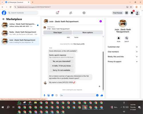Screen dimensions: 143x114
Task: Send quick response 'Yes, are you interested?'
Action: (x=61, y=61)
